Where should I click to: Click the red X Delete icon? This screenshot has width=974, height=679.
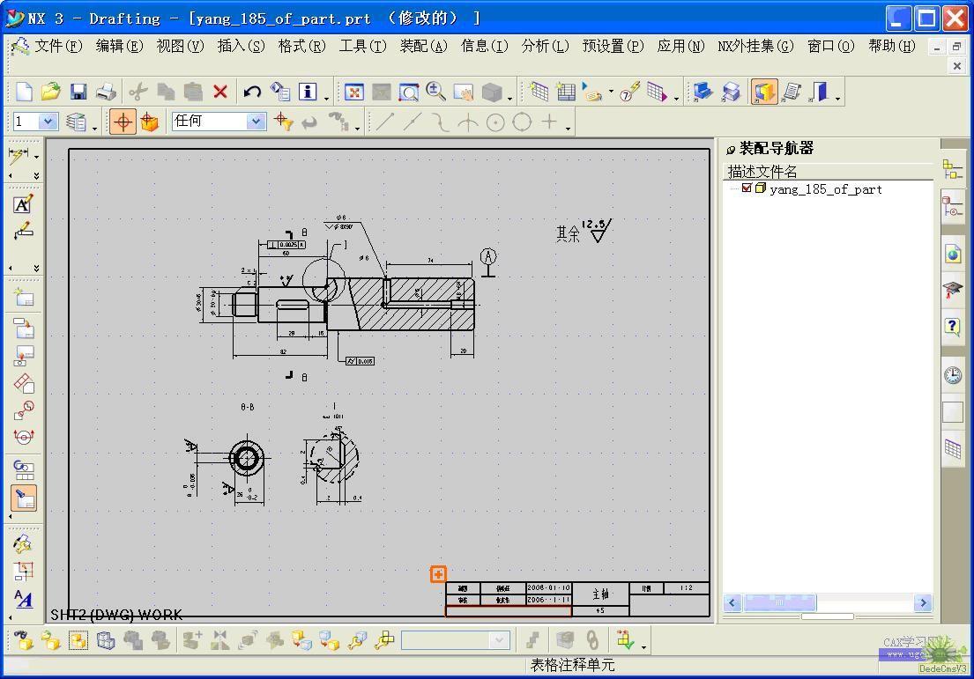(x=220, y=92)
